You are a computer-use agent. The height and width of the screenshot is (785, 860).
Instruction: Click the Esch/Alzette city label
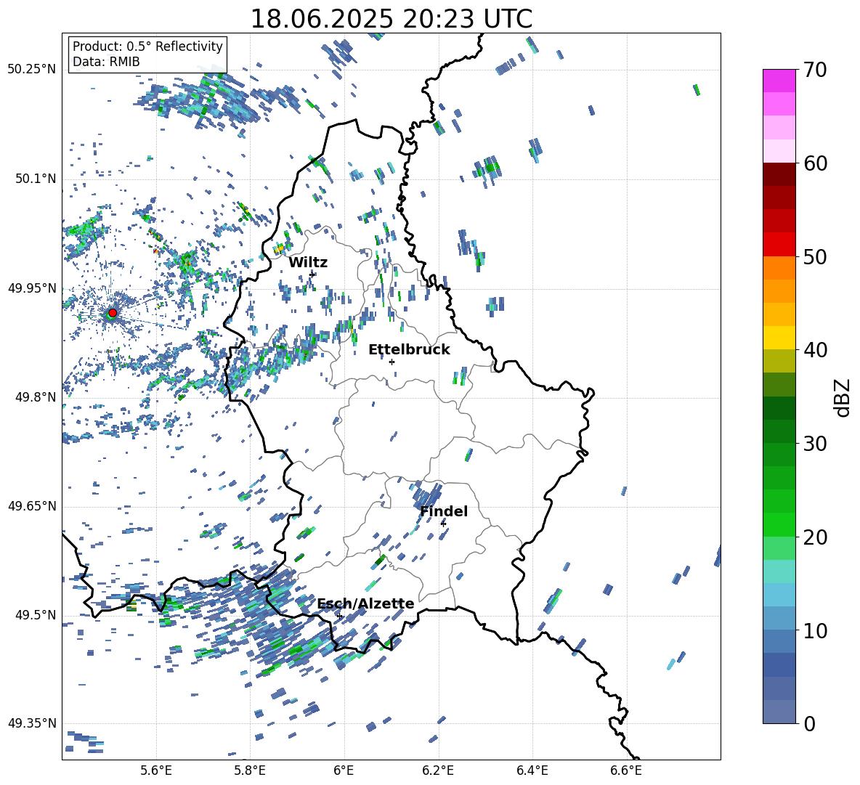(x=366, y=604)
